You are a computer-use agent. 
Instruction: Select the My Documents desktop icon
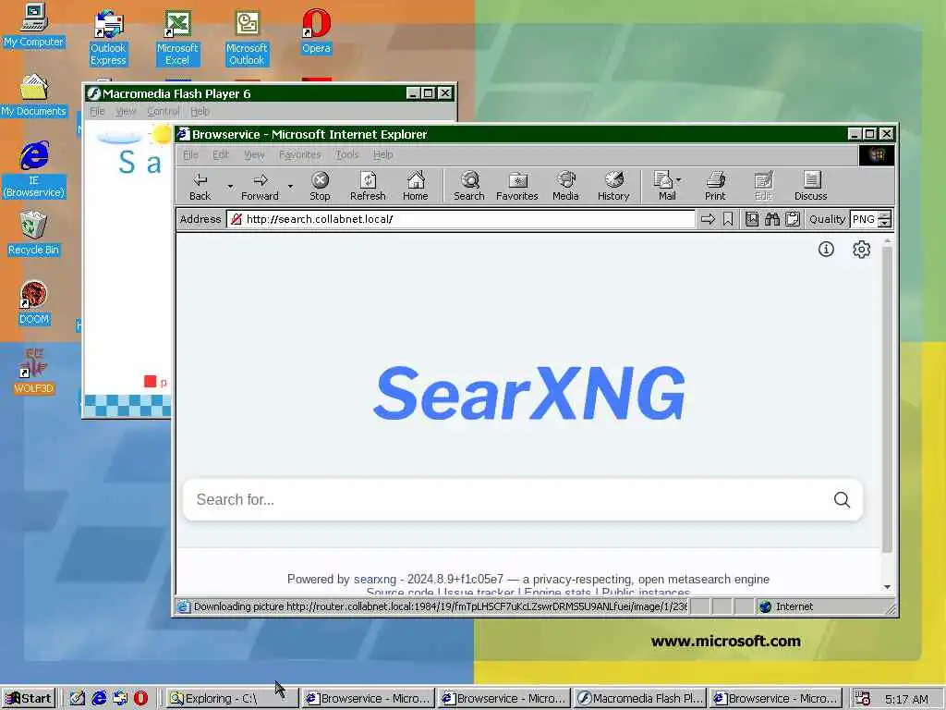pos(33,95)
